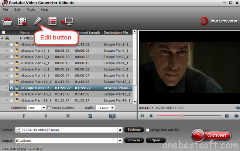Click the Browse button for output folder
240x151 pixels.
pyautogui.click(x=134, y=140)
